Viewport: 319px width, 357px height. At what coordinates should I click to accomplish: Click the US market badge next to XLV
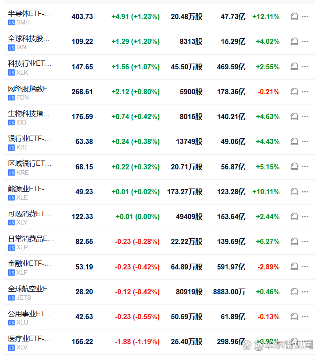[11, 348]
